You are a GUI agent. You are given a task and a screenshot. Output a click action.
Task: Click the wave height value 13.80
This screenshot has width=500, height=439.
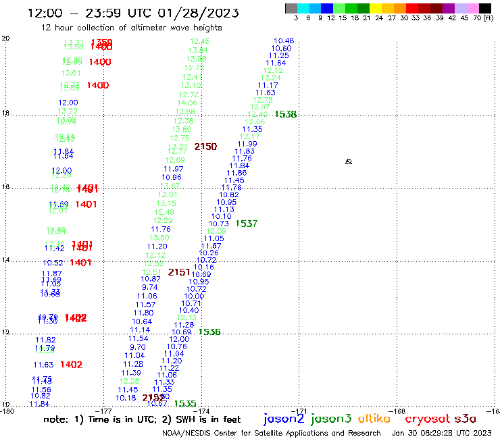(x=182, y=129)
